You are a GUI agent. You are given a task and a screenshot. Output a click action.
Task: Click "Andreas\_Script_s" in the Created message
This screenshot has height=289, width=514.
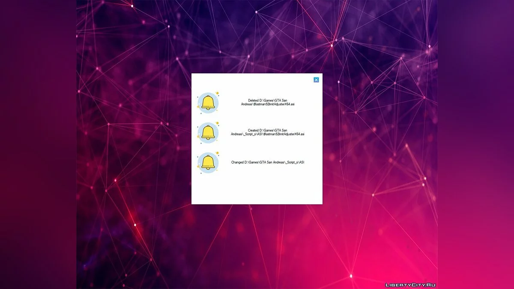tap(243, 134)
